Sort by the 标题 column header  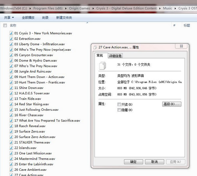point(187,26)
